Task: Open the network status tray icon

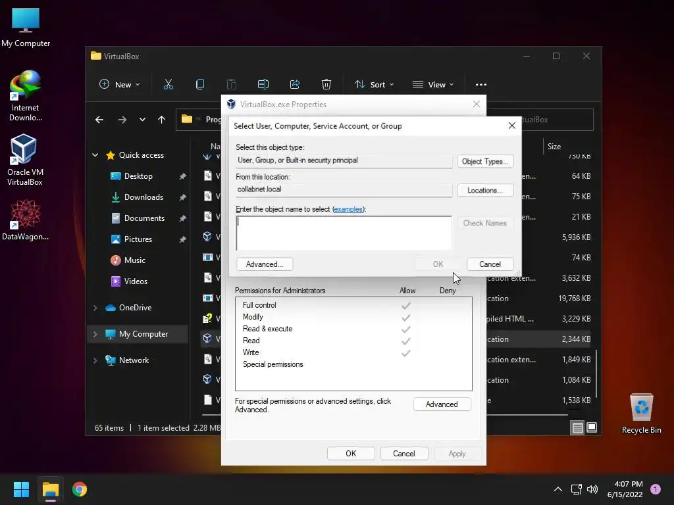Action: click(576, 489)
